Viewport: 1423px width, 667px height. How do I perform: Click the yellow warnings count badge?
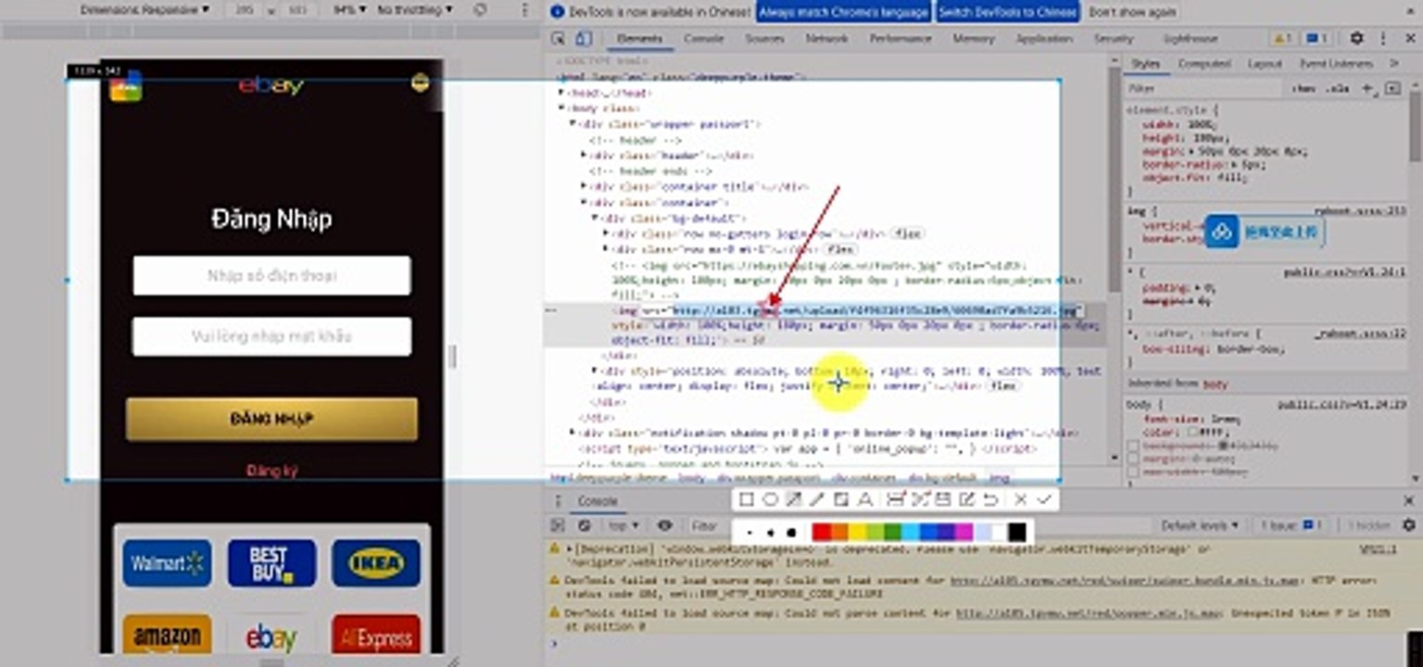(x=1282, y=39)
